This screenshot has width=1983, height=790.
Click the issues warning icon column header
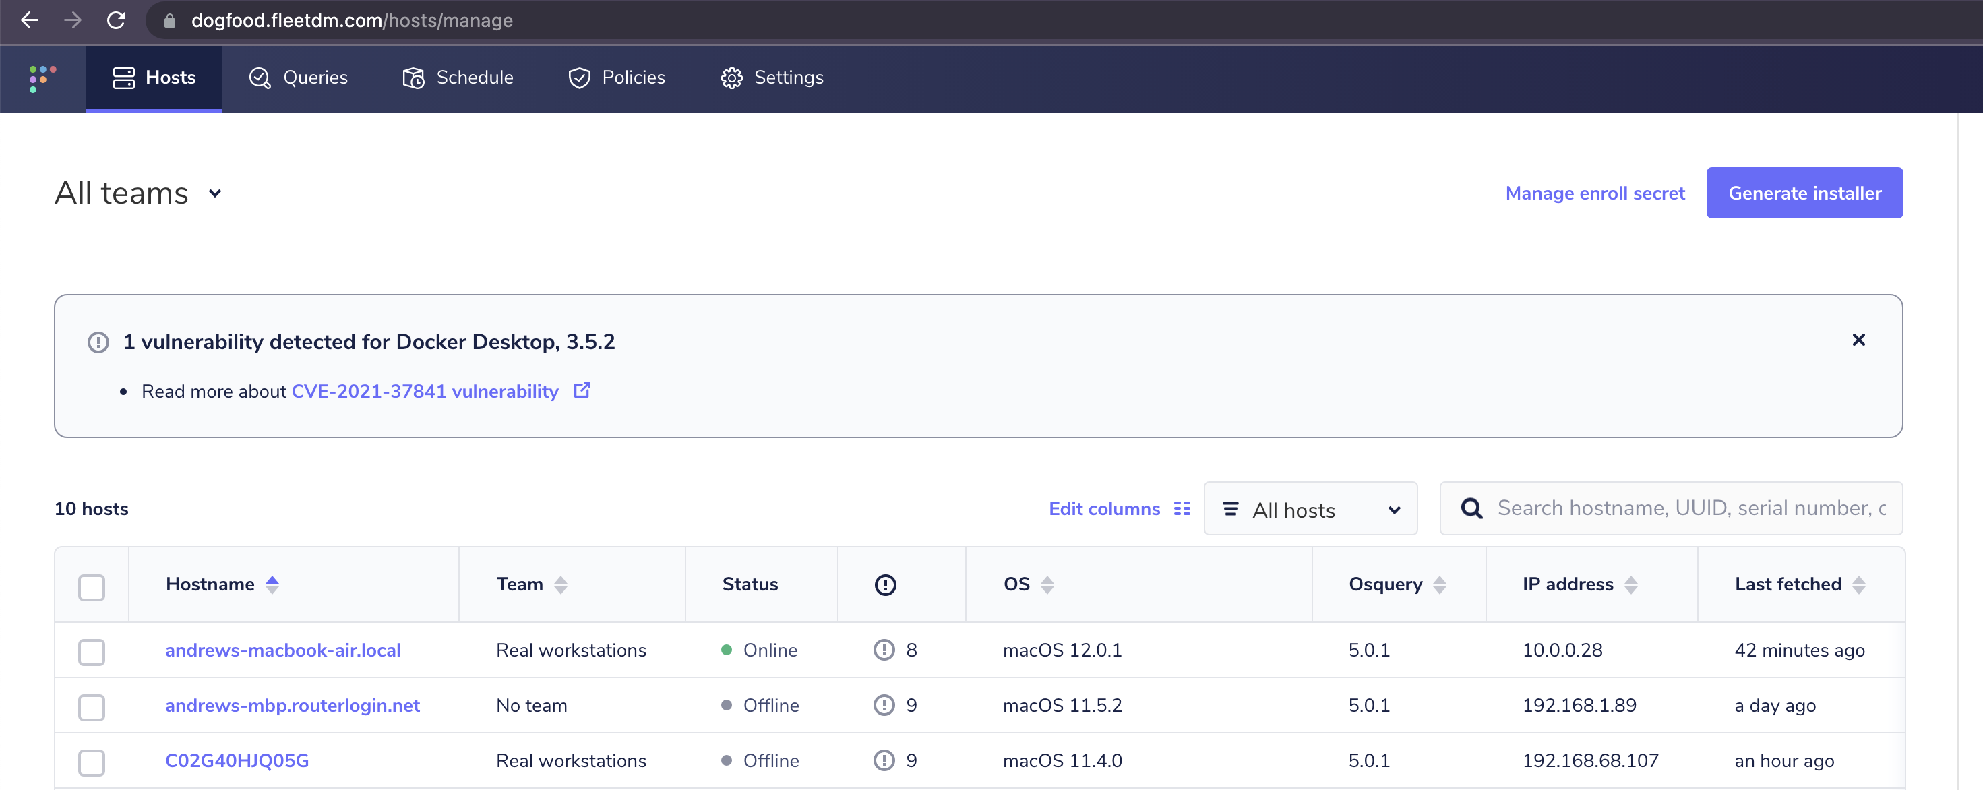[x=885, y=584]
